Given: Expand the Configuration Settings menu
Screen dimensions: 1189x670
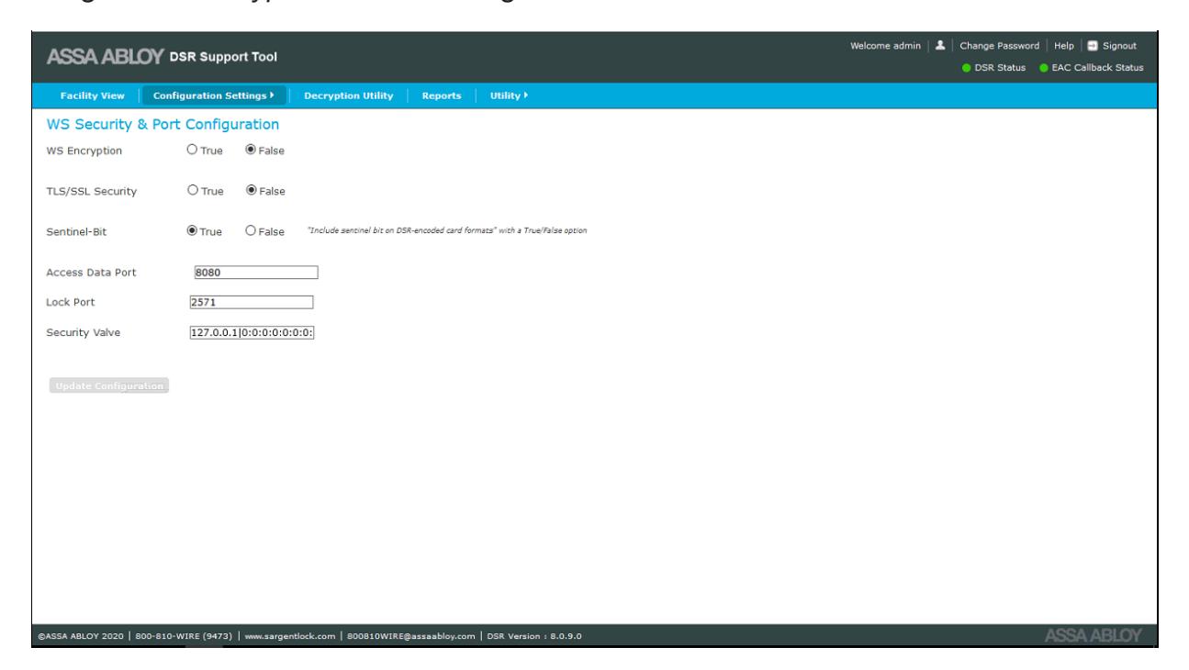Looking at the screenshot, I should 214,95.
